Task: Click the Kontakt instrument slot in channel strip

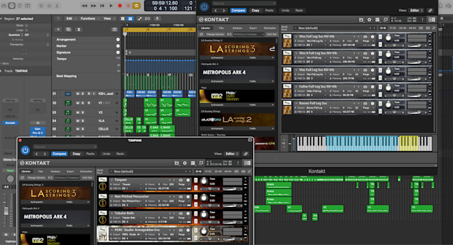Action: pyautogui.click(x=11, y=123)
